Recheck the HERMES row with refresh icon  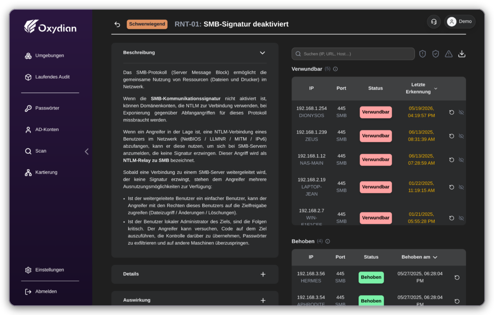[x=457, y=277]
